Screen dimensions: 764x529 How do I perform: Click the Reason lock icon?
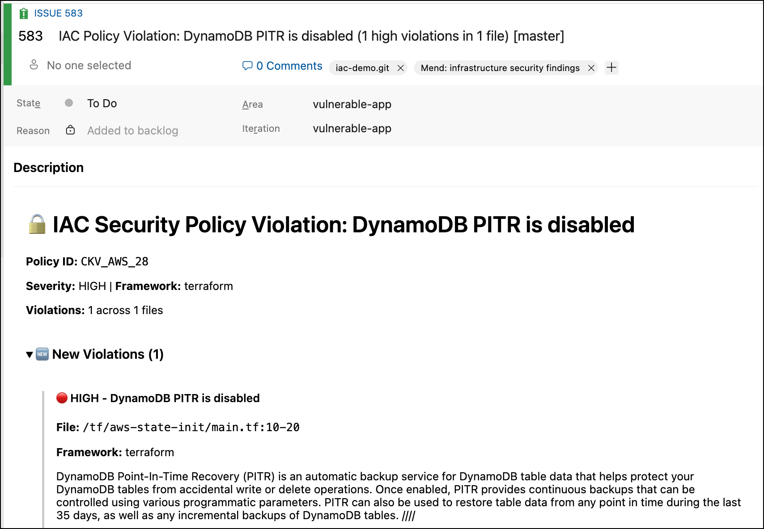click(70, 130)
